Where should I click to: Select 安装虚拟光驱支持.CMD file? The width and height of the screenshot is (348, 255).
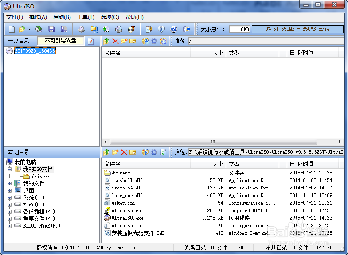coord(137,233)
